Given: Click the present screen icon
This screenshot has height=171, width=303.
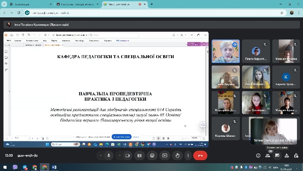Looking at the screenshot, I should pyautogui.click(x=165, y=155).
